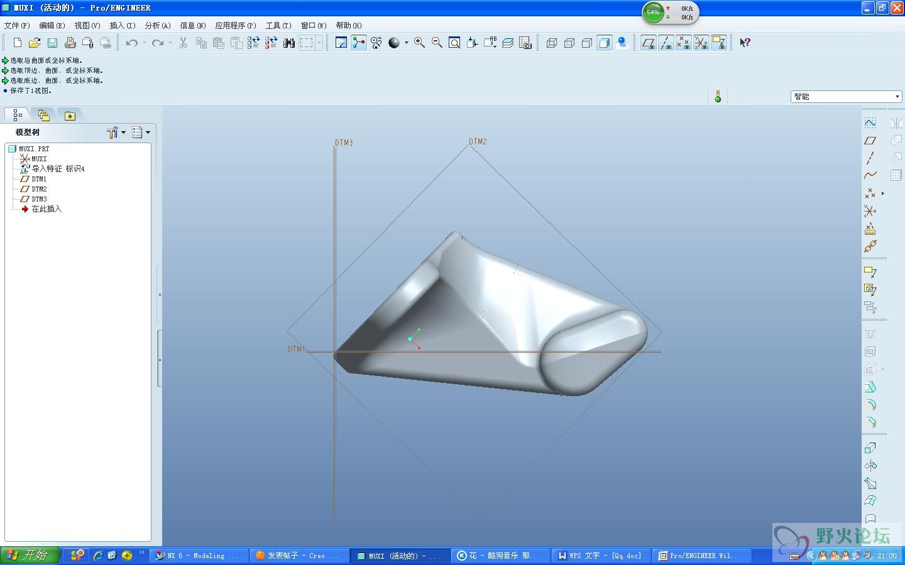Open the View manager icon

[525, 43]
